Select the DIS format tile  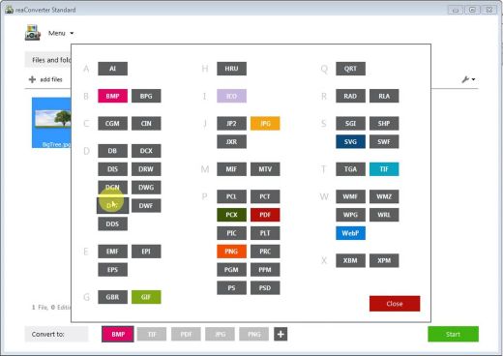(x=112, y=169)
